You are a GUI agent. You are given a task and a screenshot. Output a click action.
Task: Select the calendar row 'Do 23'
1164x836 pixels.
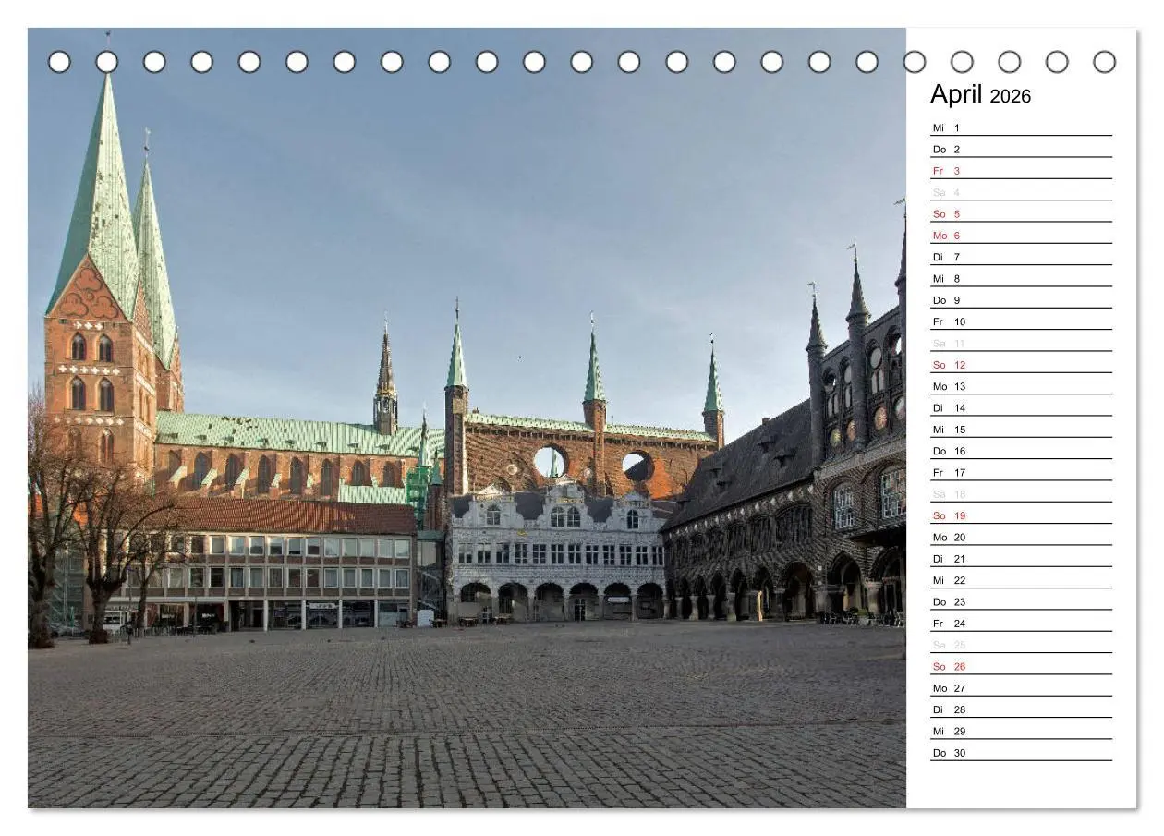[1021, 601]
